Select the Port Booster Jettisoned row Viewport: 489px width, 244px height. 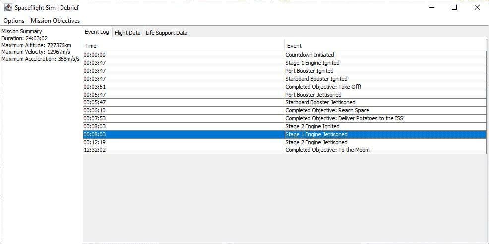tap(284, 95)
